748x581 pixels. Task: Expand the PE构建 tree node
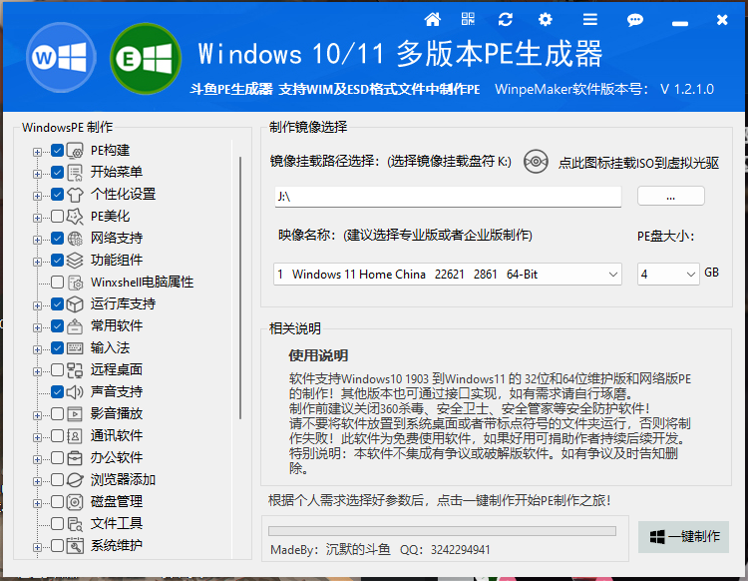(x=37, y=152)
